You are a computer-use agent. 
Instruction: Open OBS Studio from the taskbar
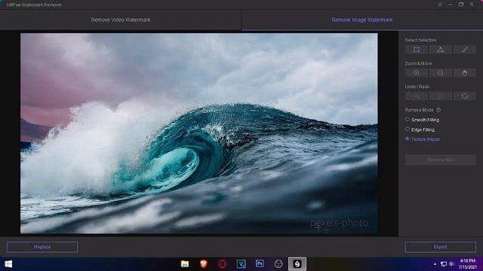(278, 264)
